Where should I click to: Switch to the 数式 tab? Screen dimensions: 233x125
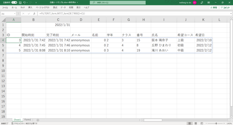coord(55,8)
